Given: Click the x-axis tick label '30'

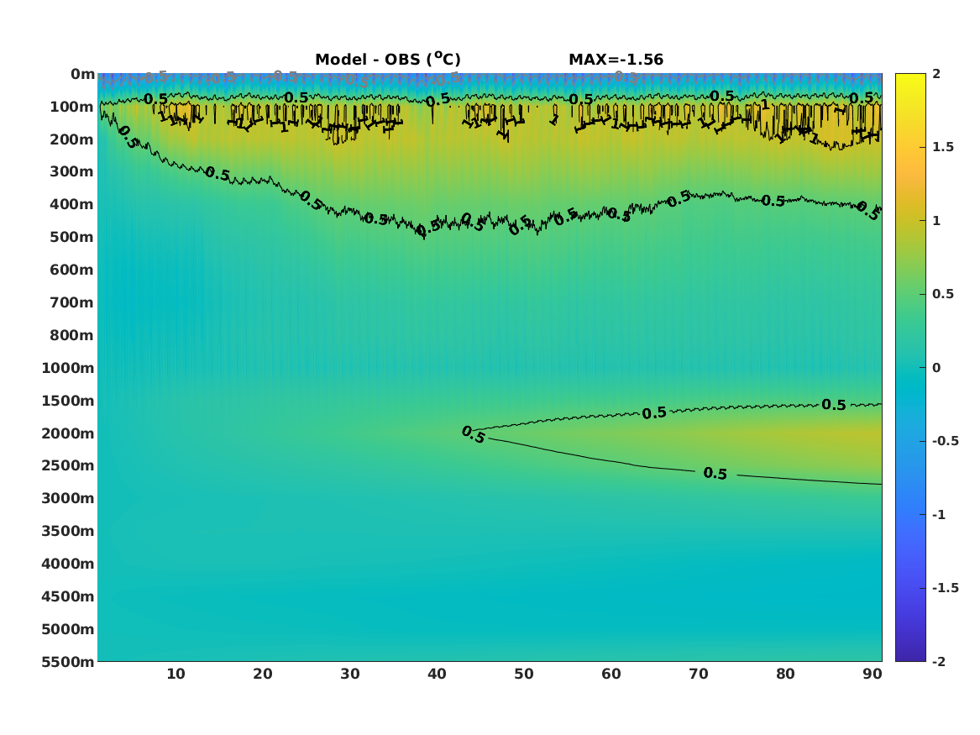Looking at the screenshot, I should pos(350,674).
